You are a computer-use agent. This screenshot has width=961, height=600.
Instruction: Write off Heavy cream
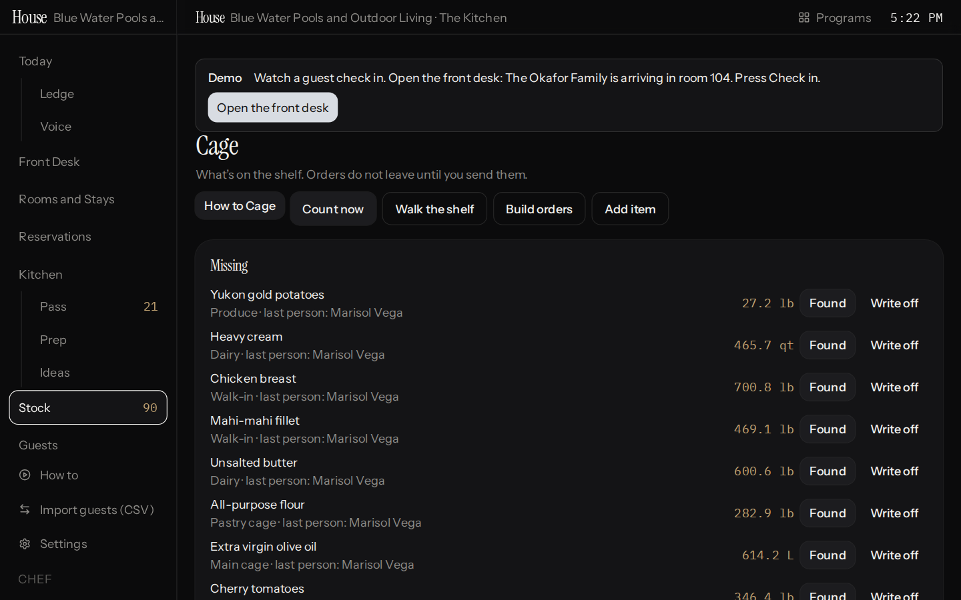pyautogui.click(x=894, y=345)
